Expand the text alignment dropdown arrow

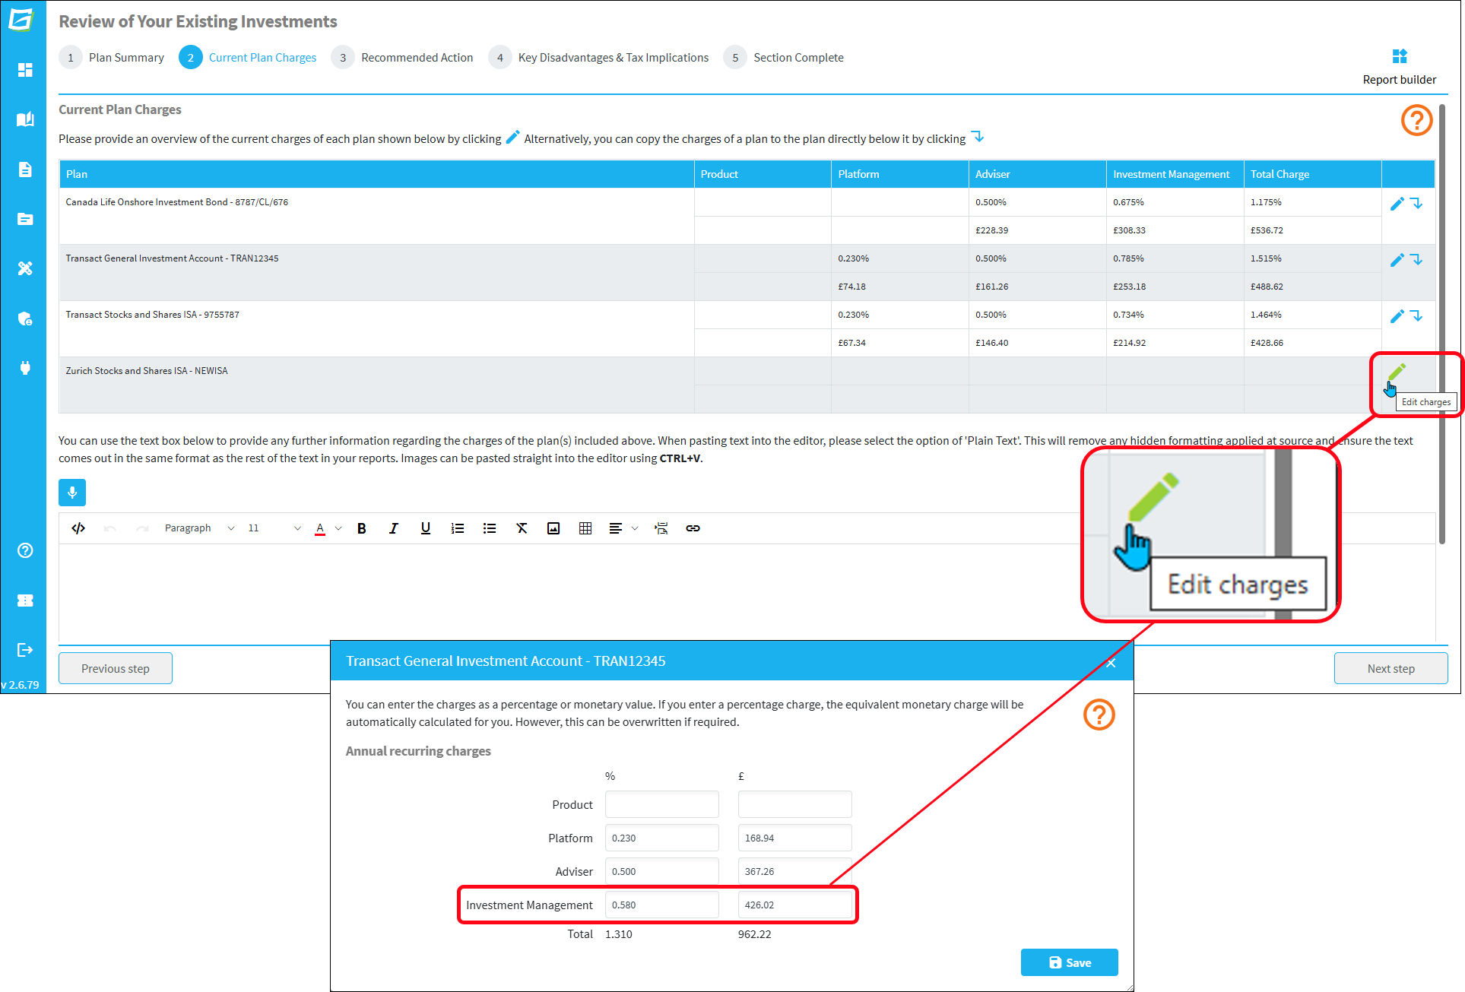[x=635, y=528]
